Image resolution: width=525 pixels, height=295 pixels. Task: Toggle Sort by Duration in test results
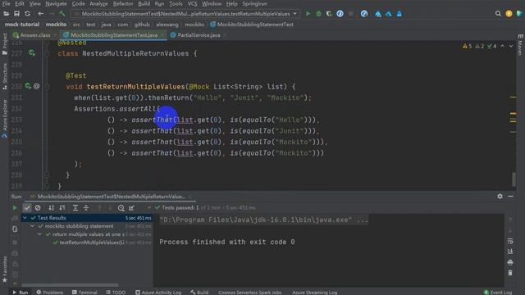point(62,207)
